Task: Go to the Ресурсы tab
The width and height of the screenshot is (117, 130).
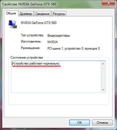Action: (59, 14)
